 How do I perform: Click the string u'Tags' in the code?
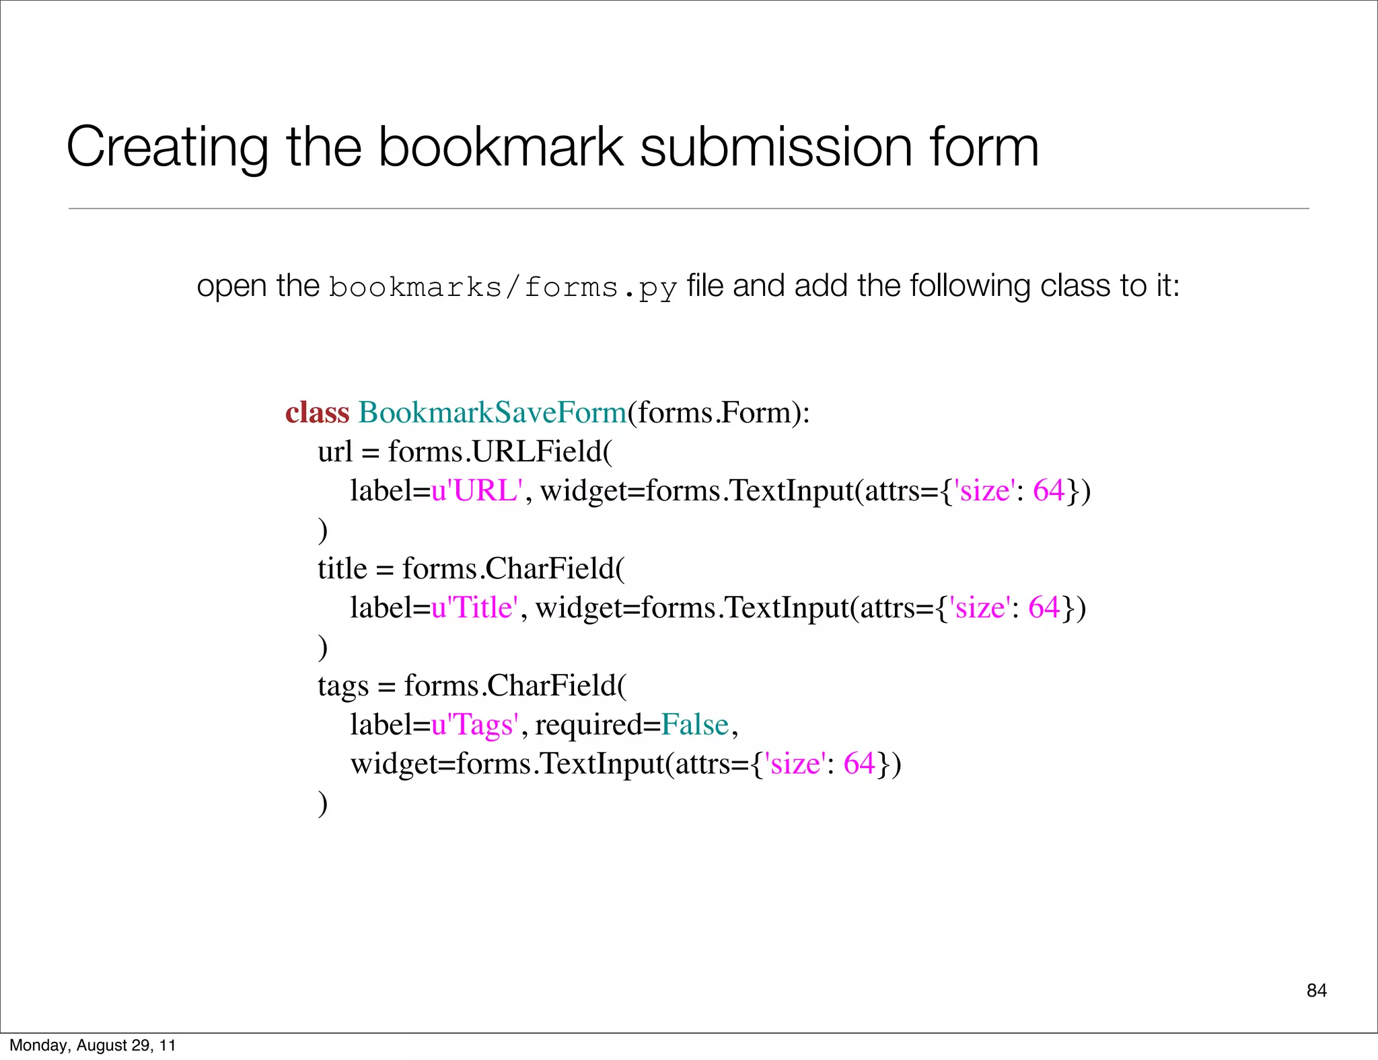475,724
